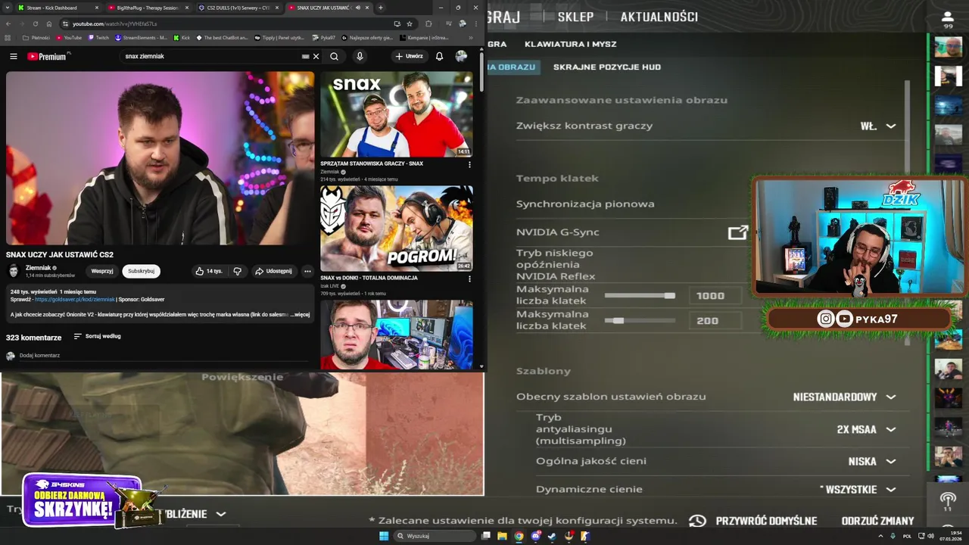This screenshot has height=545, width=969.
Task: Open the Windows Start menu
Action: [384, 536]
